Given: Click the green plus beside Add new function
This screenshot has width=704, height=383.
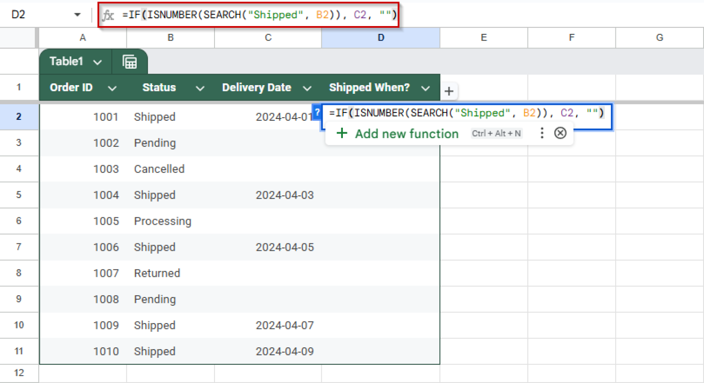Looking at the screenshot, I should (342, 133).
